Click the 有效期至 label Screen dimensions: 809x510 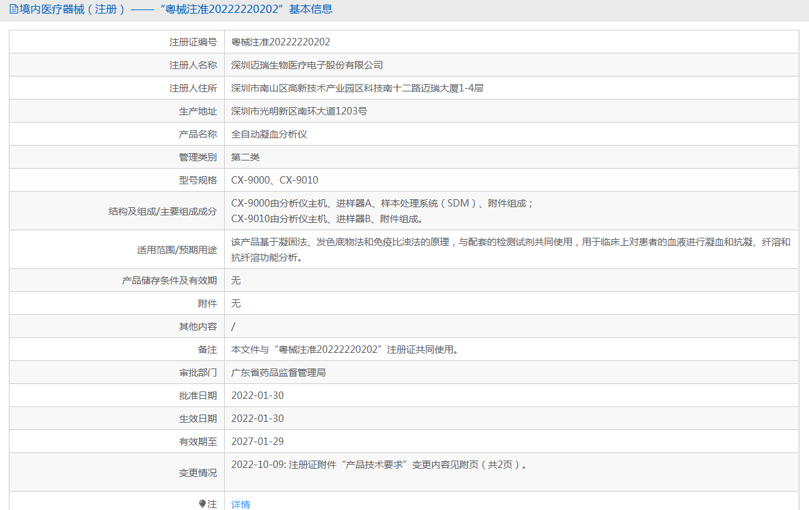coord(198,442)
